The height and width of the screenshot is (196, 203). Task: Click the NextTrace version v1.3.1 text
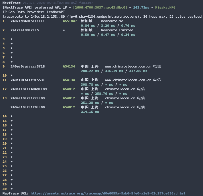coord(29,3)
